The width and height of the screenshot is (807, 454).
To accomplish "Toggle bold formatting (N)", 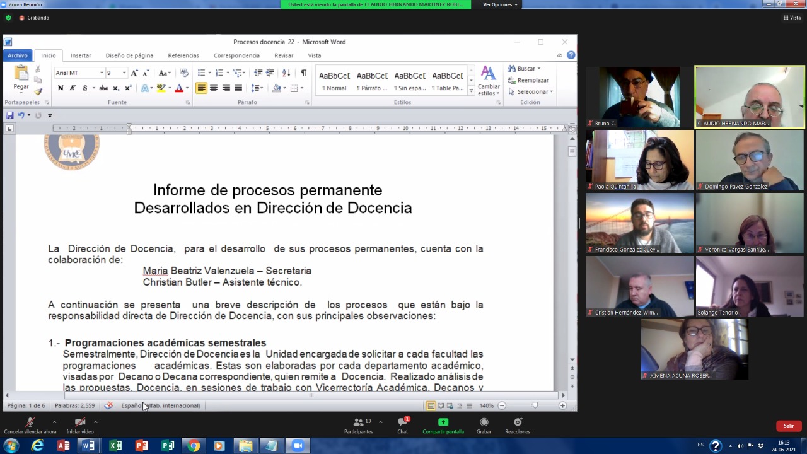I will (61, 88).
